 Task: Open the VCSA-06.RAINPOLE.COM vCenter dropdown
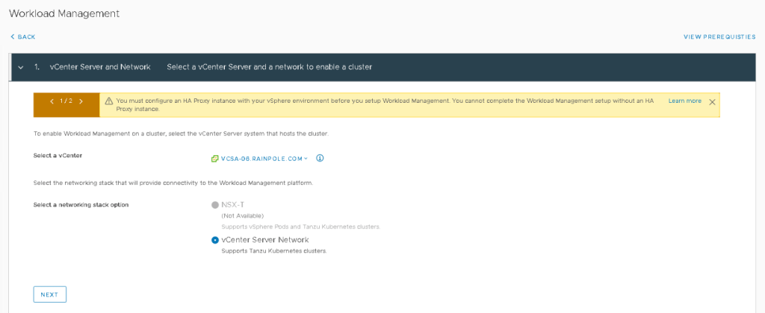click(x=265, y=159)
